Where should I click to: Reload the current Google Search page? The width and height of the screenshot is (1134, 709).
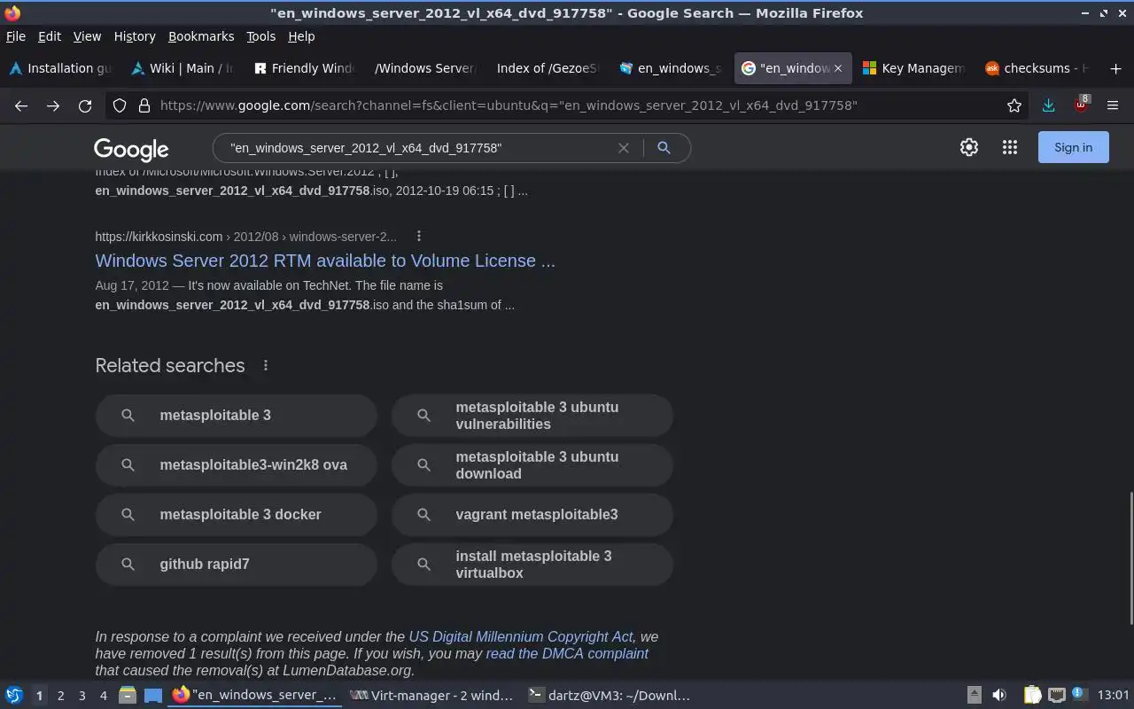pos(85,105)
